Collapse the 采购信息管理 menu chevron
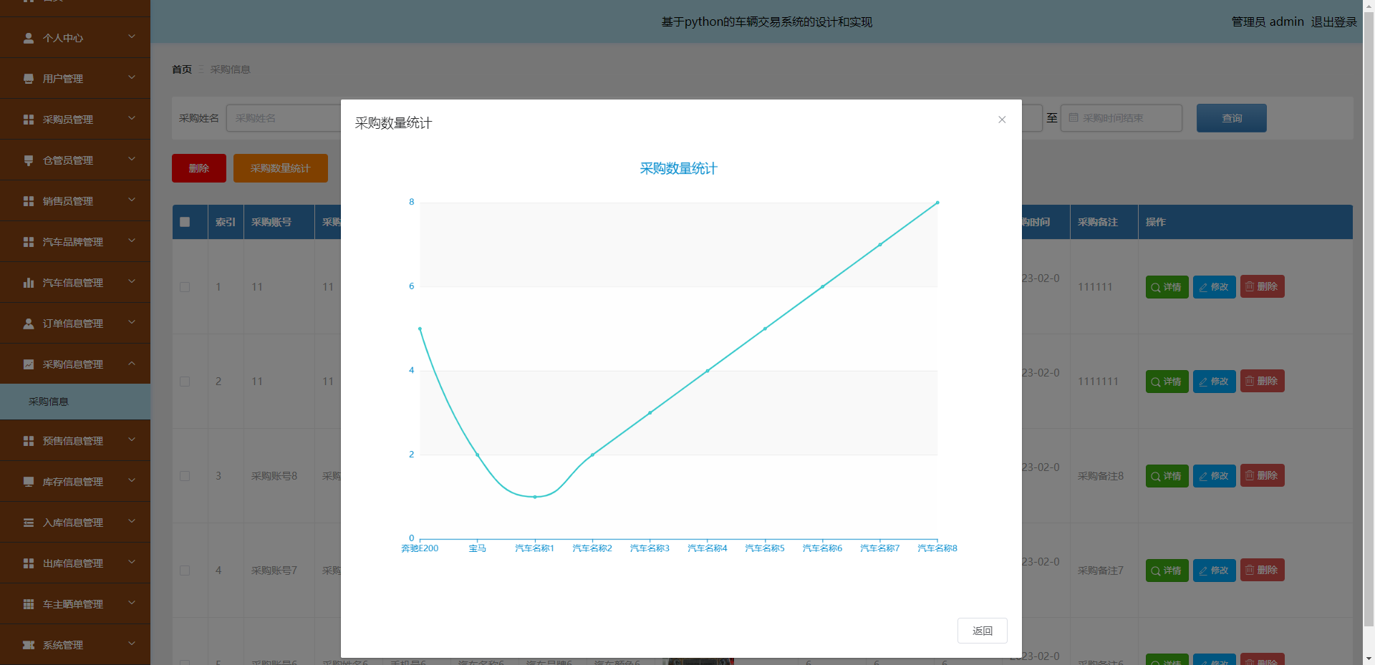1375x665 pixels. (132, 363)
